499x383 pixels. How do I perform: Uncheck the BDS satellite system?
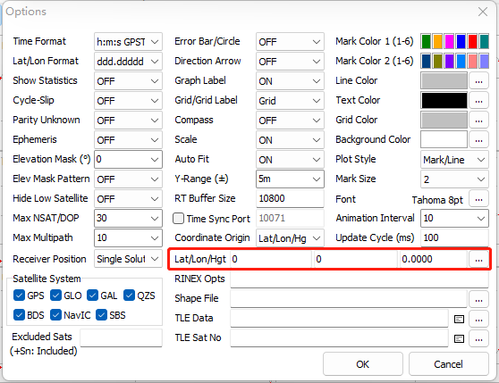click(19, 315)
